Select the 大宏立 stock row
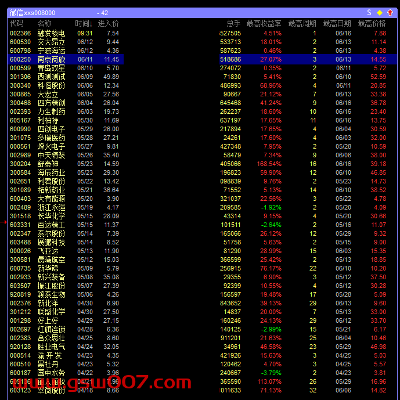 click(x=202, y=94)
